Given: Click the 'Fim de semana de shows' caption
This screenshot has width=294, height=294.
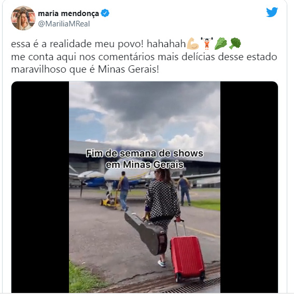Looking at the screenshot, I should (145, 153).
